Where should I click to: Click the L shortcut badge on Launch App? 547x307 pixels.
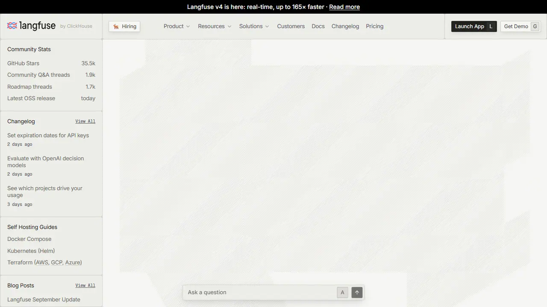[x=491, y=26]
